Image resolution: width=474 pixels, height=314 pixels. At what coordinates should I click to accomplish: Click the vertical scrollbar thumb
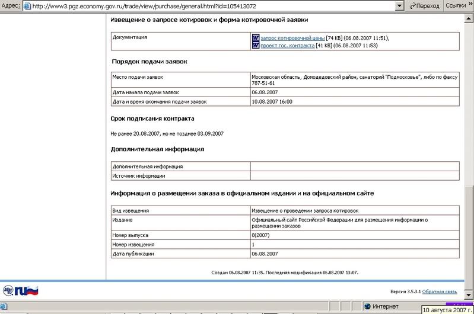pyautogui.click(x=469, y=237)
